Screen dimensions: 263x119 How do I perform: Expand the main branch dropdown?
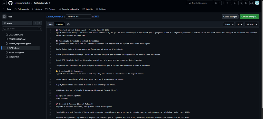[17, 23]
